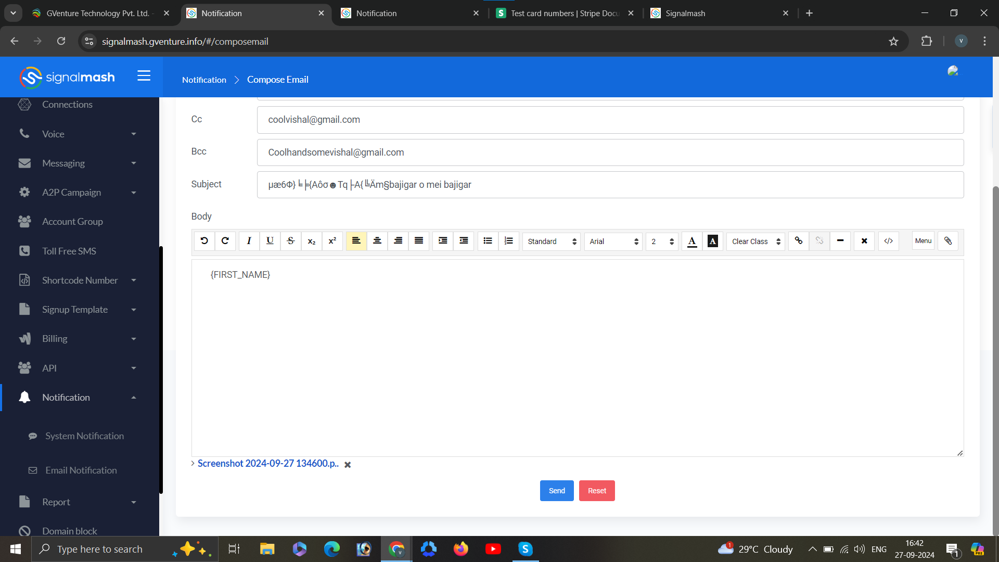The height and width of the screenshot is (562, 999).
Task: Toggle underline formatting button
Action: coord(270,241)
